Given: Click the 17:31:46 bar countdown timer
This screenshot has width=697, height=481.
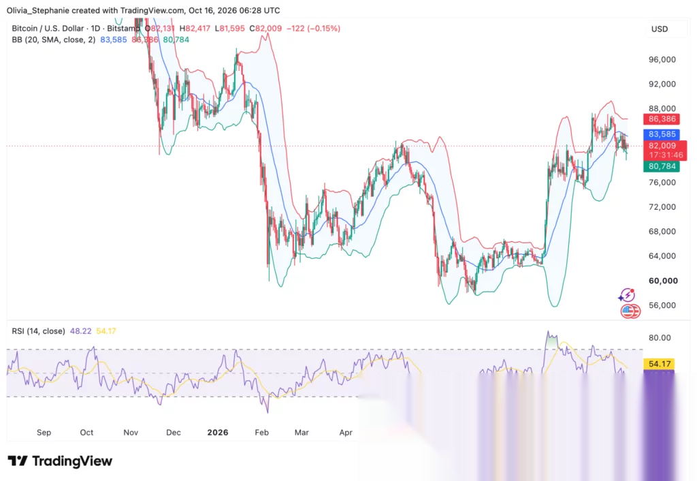Looking at the screenshot, I should pos(666,155).
